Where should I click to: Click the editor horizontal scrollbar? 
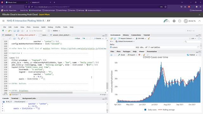42,92
